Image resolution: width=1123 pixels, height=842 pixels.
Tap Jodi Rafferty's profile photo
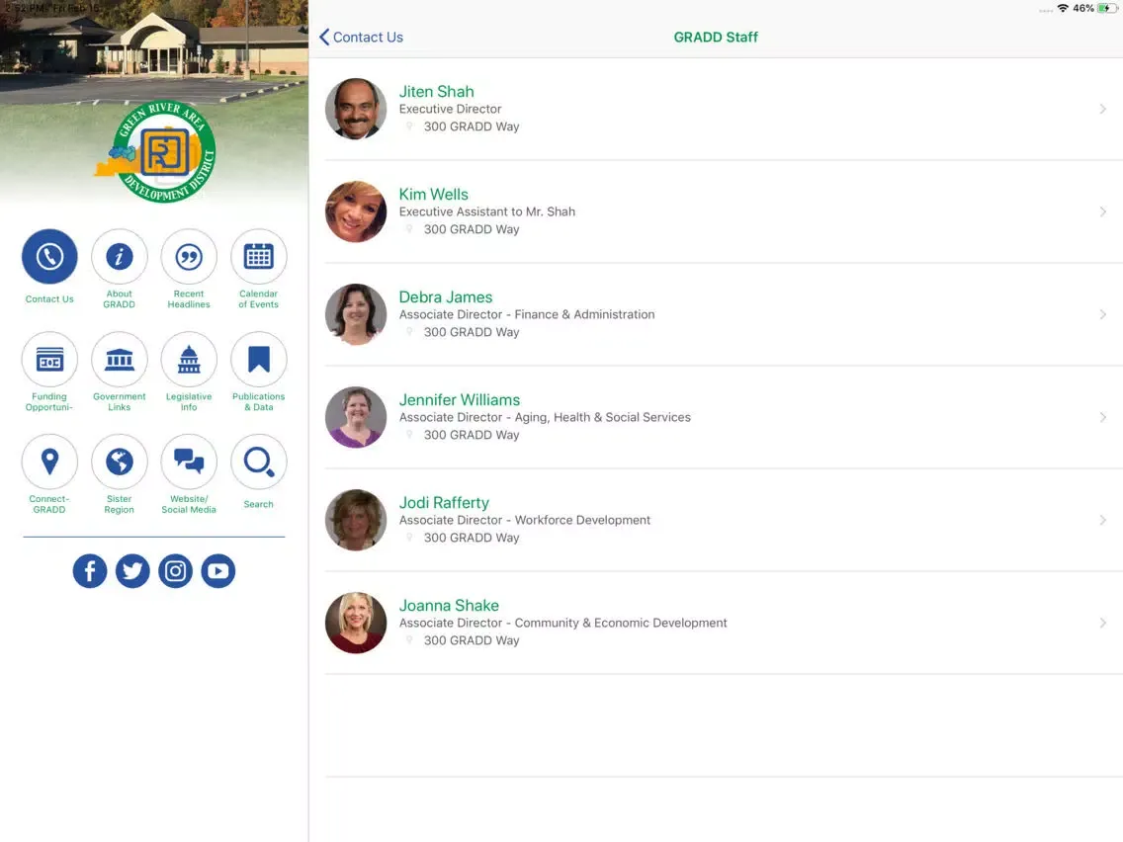[x=356, y=520]
